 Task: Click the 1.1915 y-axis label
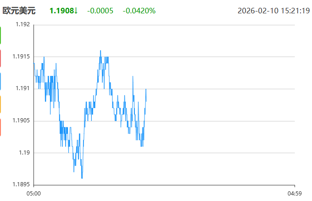point(21,57)
